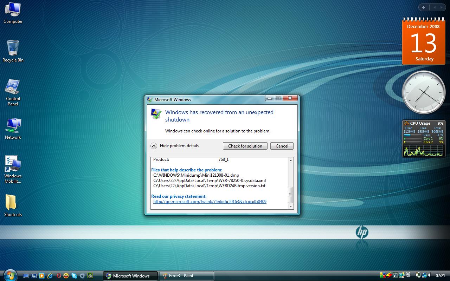Click the shield icon in the dialog header
Image resolution: width=450 pixels, height=281 pixels.
click(x=156, y=114)
